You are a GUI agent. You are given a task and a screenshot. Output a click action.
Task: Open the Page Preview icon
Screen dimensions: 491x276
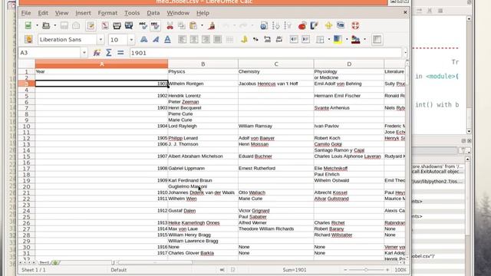(x=129, y=25)
